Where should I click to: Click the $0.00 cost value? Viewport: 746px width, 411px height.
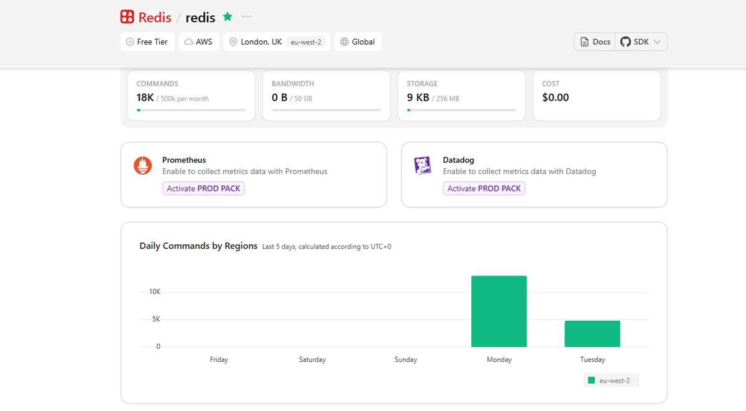[556, 98]
